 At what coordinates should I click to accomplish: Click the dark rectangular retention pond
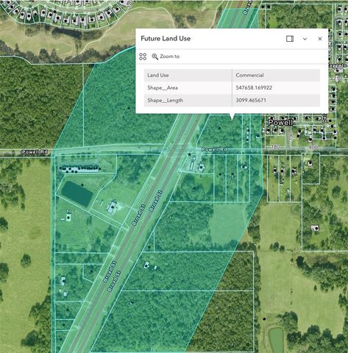[77, 193]
